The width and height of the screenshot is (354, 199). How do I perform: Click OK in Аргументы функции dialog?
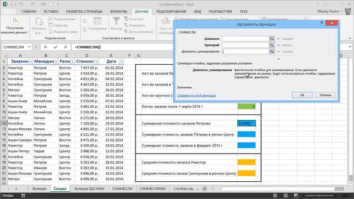click(x=302, y=95)
